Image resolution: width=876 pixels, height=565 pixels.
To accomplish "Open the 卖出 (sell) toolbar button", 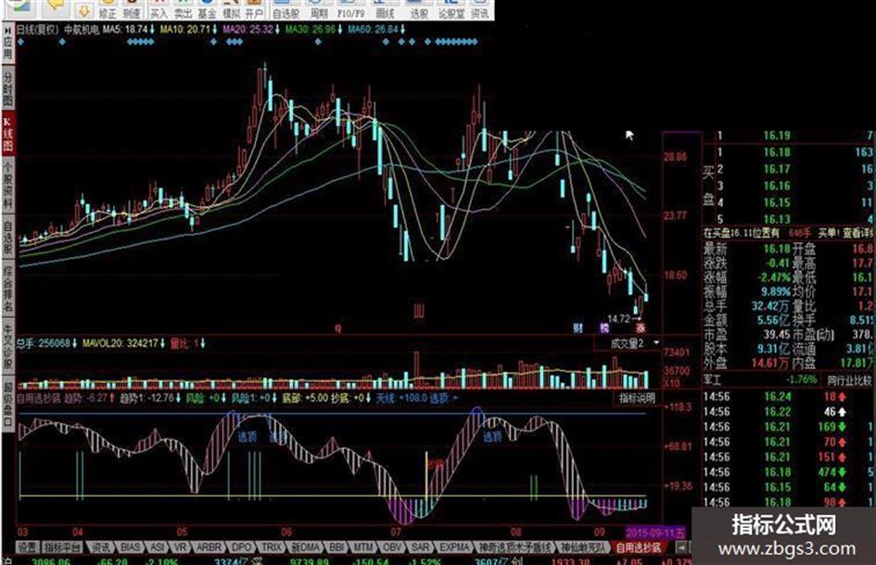I will pyautogui.click(x=183, y=9).
